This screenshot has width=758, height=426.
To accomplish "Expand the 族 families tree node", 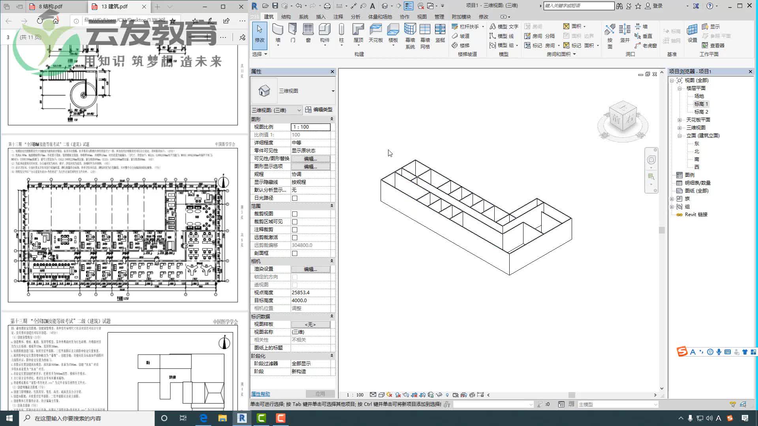I will tap(672, 199).
